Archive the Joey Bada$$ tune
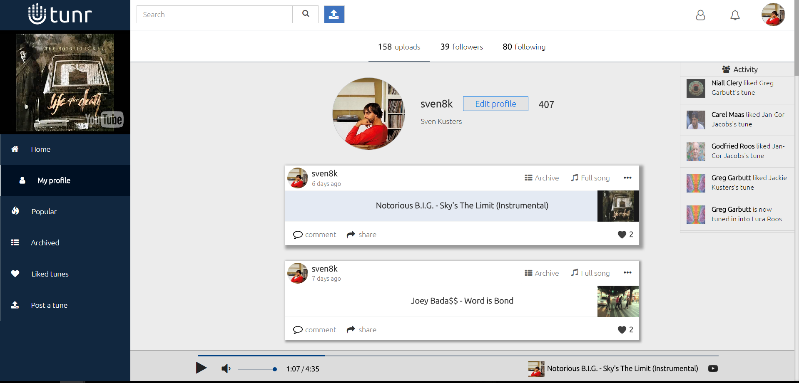The image size is (799, 383). pos(542,273)
